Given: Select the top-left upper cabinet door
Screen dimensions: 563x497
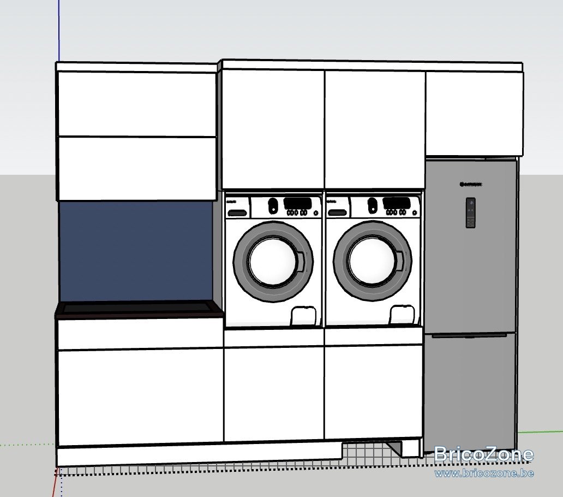Looking at the screenshot, I should coord(137,104).
